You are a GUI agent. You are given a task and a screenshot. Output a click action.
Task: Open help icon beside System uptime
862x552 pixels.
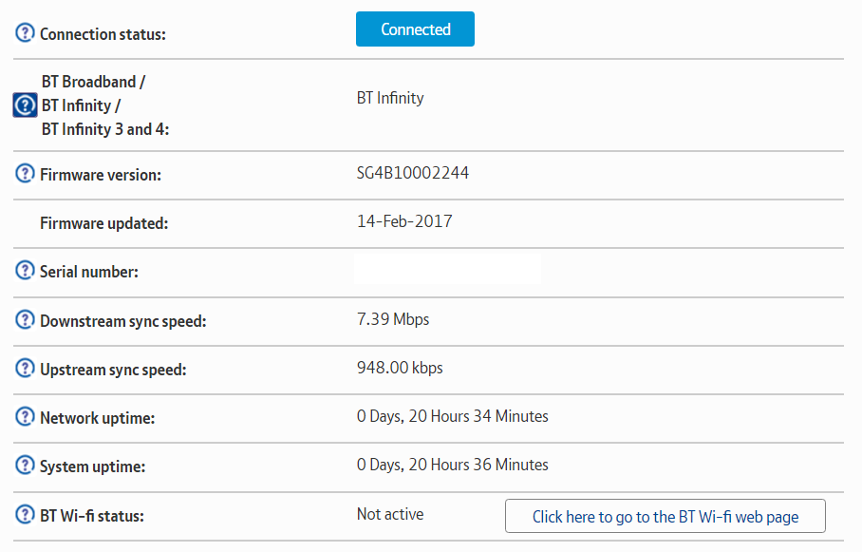pyautogui.click(x=25, y=465)
